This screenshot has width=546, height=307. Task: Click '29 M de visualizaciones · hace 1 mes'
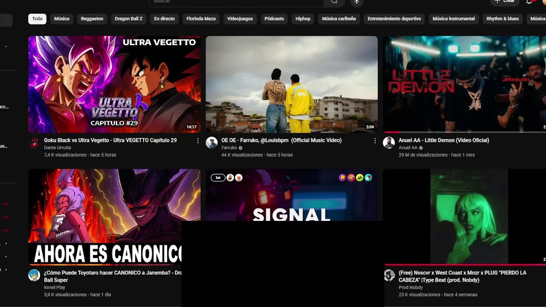(x=436, y=155)
